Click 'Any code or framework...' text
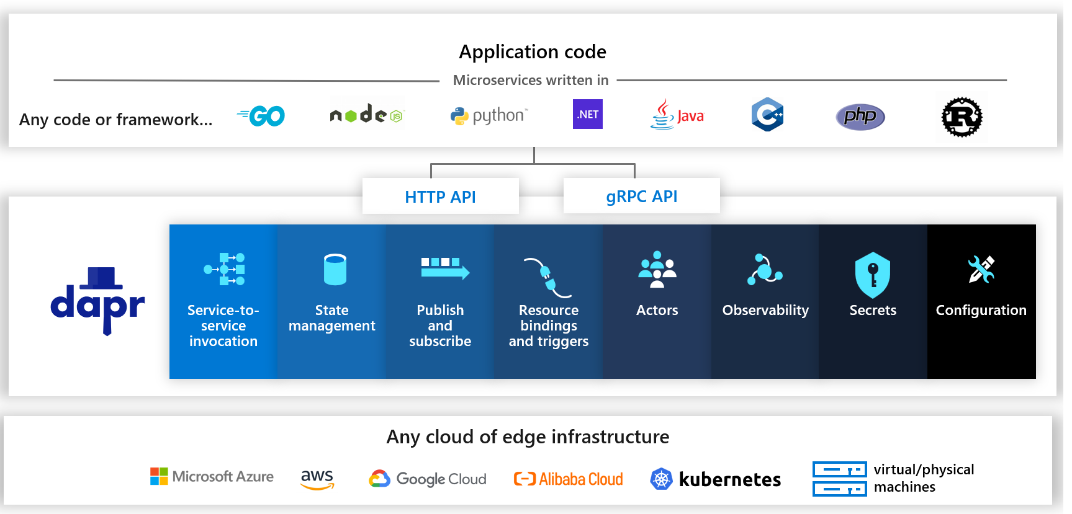The height and width of the screenshot is (514, 1072). pyautogui.click(x=116, y=119)
